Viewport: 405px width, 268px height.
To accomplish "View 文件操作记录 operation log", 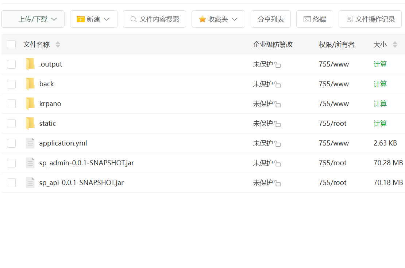I will pos(370,19).
